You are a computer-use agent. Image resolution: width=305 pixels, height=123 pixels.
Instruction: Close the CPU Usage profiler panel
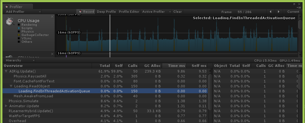coord(52,17)
